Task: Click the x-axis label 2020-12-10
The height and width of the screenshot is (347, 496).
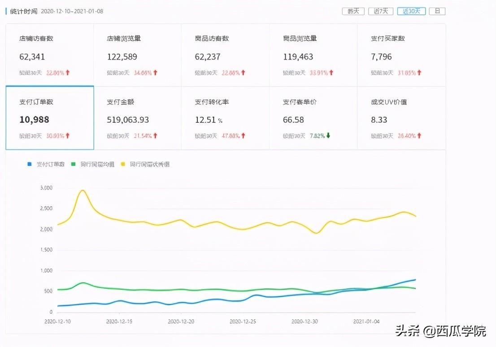Action: (x=57, y=321)
